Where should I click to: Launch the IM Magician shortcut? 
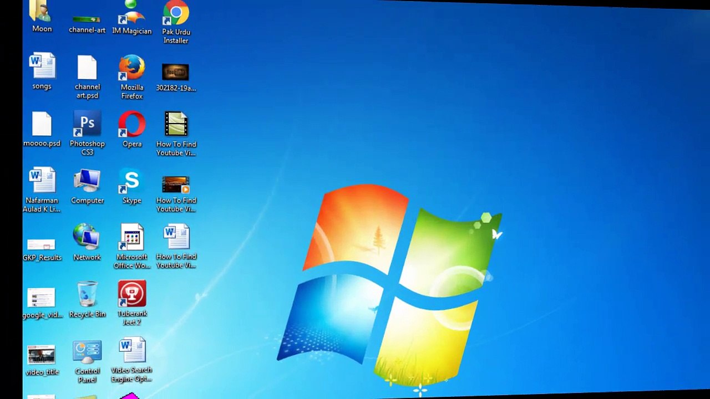tap(131, 17)
